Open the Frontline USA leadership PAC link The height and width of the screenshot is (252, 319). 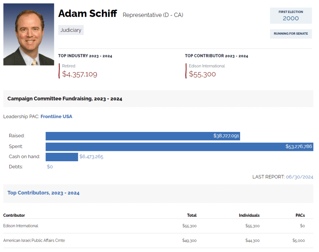(x=56, y=116)
